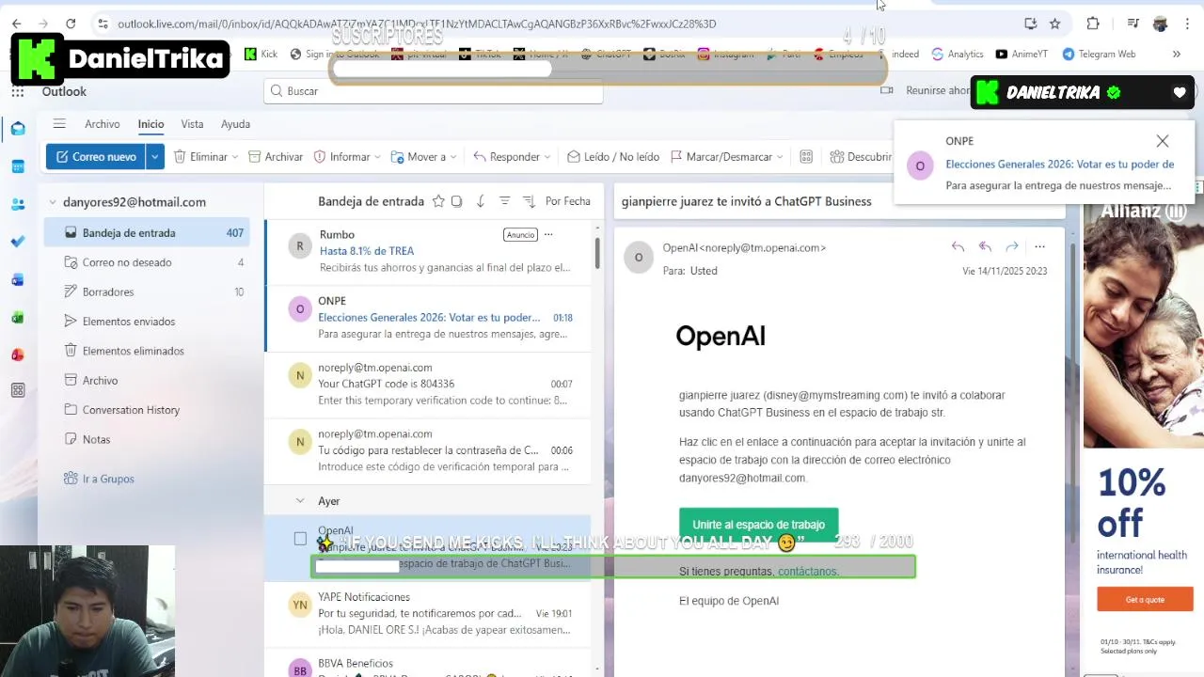Open the Responder dropdown

point(548,157)
